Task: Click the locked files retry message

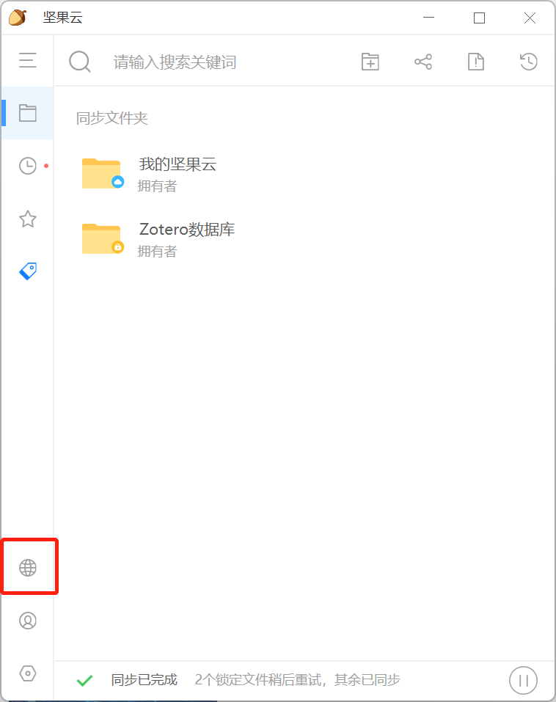Action: [297, 679]
